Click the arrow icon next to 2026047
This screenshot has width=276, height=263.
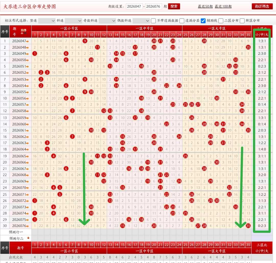pos(27,41)
